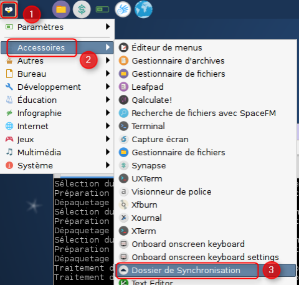Viewport: 299px width, 285px height.
Task: Open the Jeux menu category
Action: [x=57, y=139]
